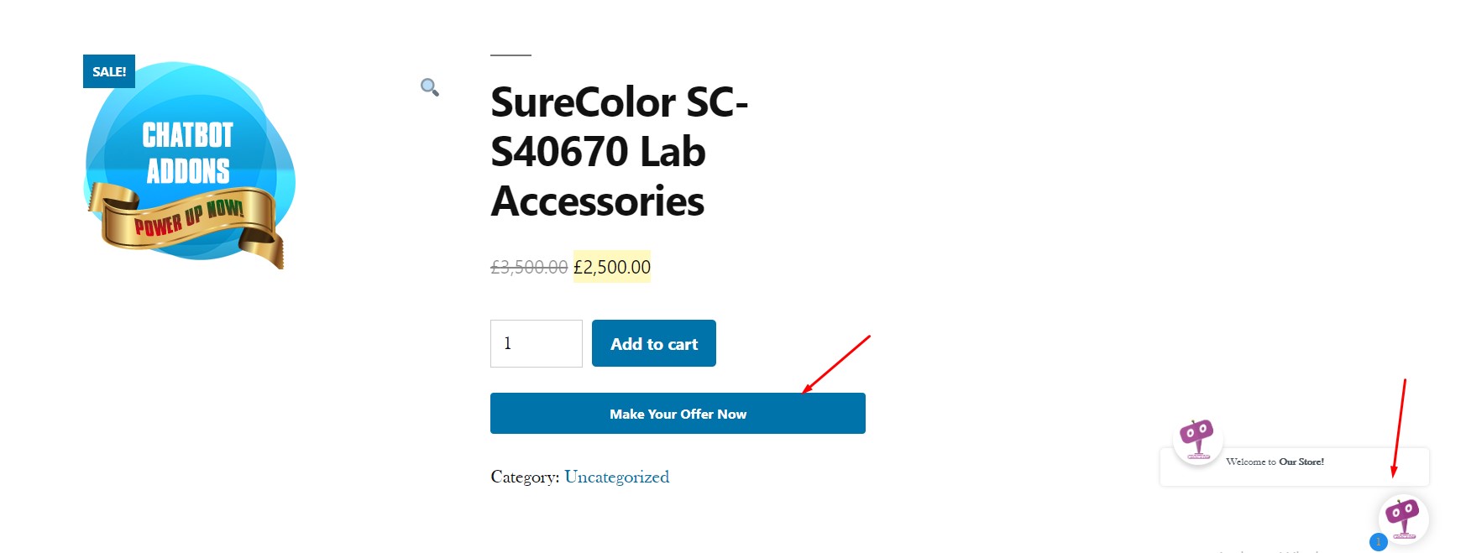This screenshot has height=553, width=1466.
Task: Select the SureColor SC-S40670 Lab Accessories title
Action: click(x=619, y=152)
